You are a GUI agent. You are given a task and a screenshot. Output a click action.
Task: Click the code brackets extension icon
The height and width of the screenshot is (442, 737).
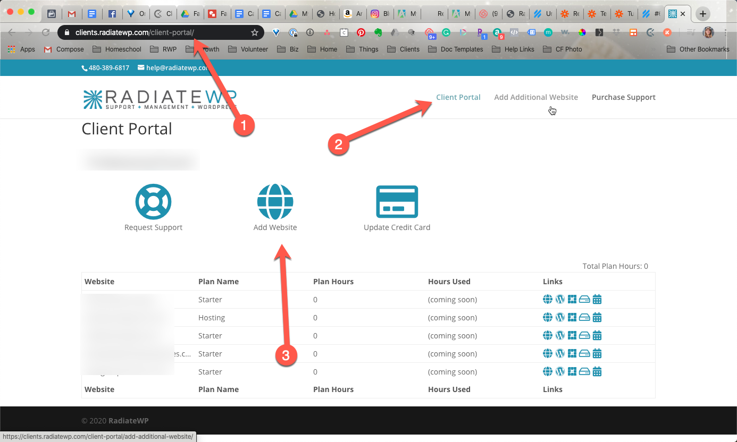[514, 32]
